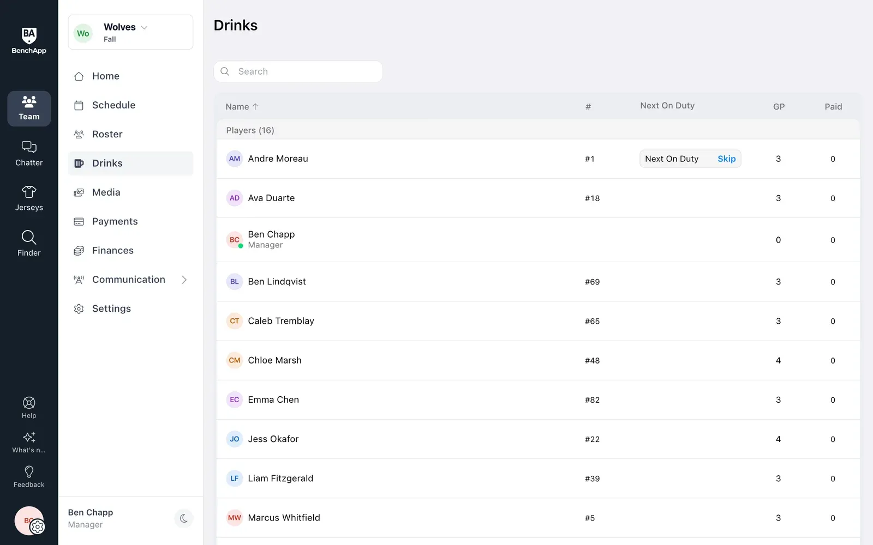The image size is (873, 545).
Task: Open the Finances page
Action: click(x=130, y=251)
